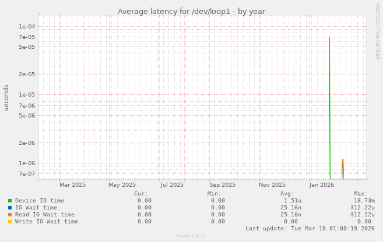Click the '2e-05' y-axis tick label
The image size is (383, 242).
coord(27,74)
